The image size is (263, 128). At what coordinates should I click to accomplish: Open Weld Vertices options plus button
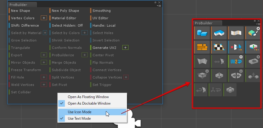point(44,84)
